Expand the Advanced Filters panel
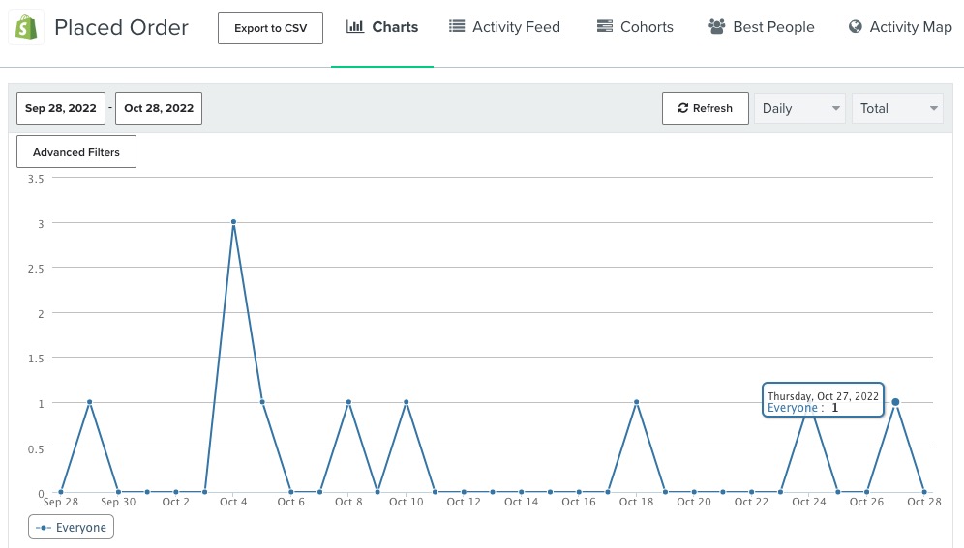Viewport: 964px width, 548px height. coord(76,152)
